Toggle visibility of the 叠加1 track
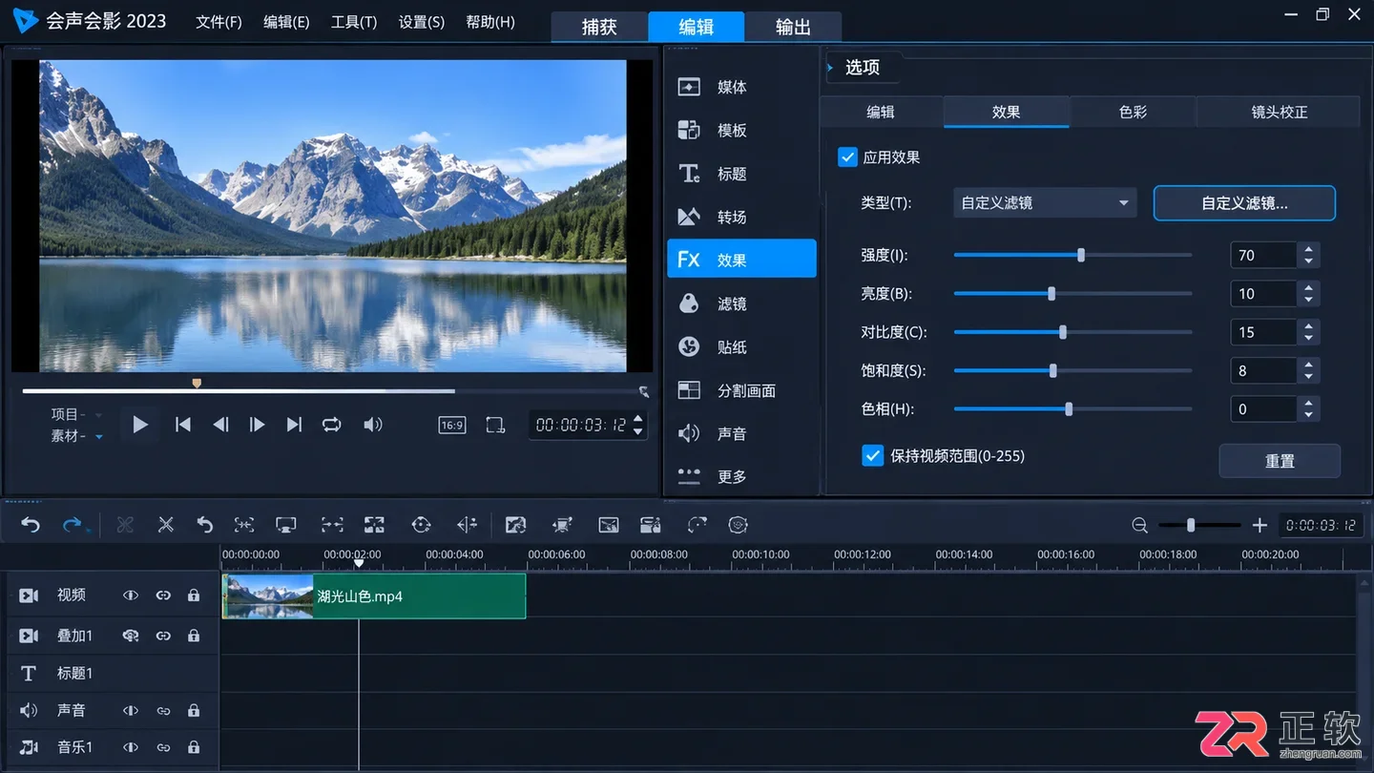This screenshot has height=773, width=1374. pos(131,636)
